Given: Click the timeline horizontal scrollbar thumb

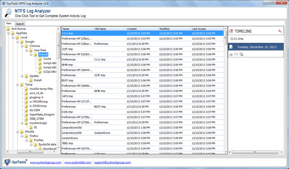Looking at the screenshot, I should (x=255, y=152).
